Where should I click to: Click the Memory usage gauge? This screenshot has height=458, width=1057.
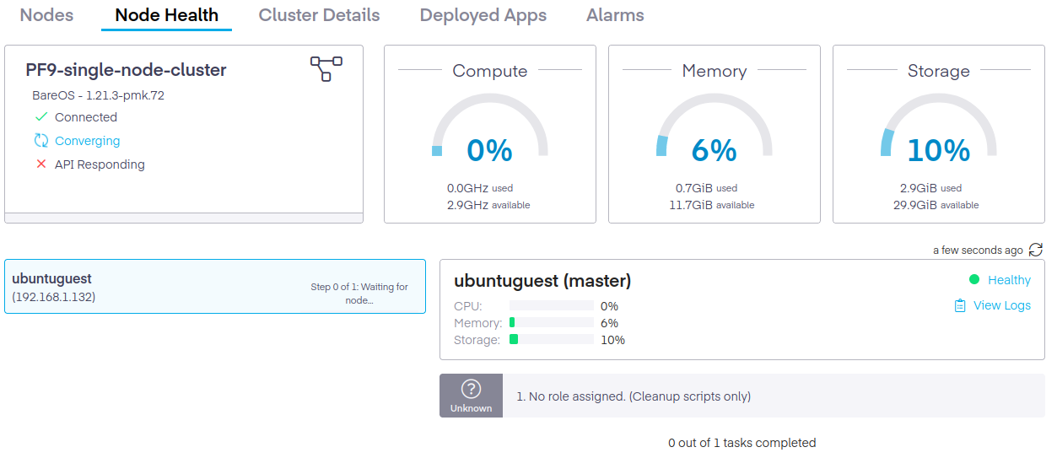715,127
